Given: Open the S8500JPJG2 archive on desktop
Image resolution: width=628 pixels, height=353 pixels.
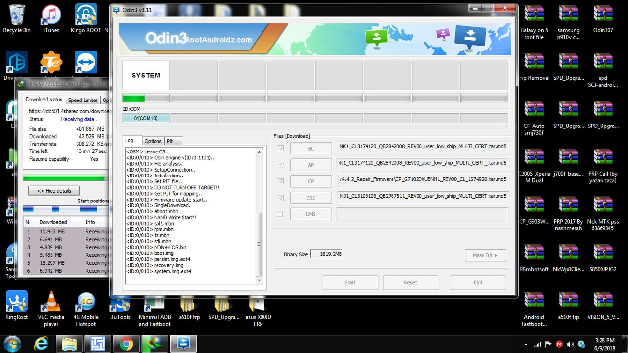Looking at the screenshot, I should click(x=603, y=258).
